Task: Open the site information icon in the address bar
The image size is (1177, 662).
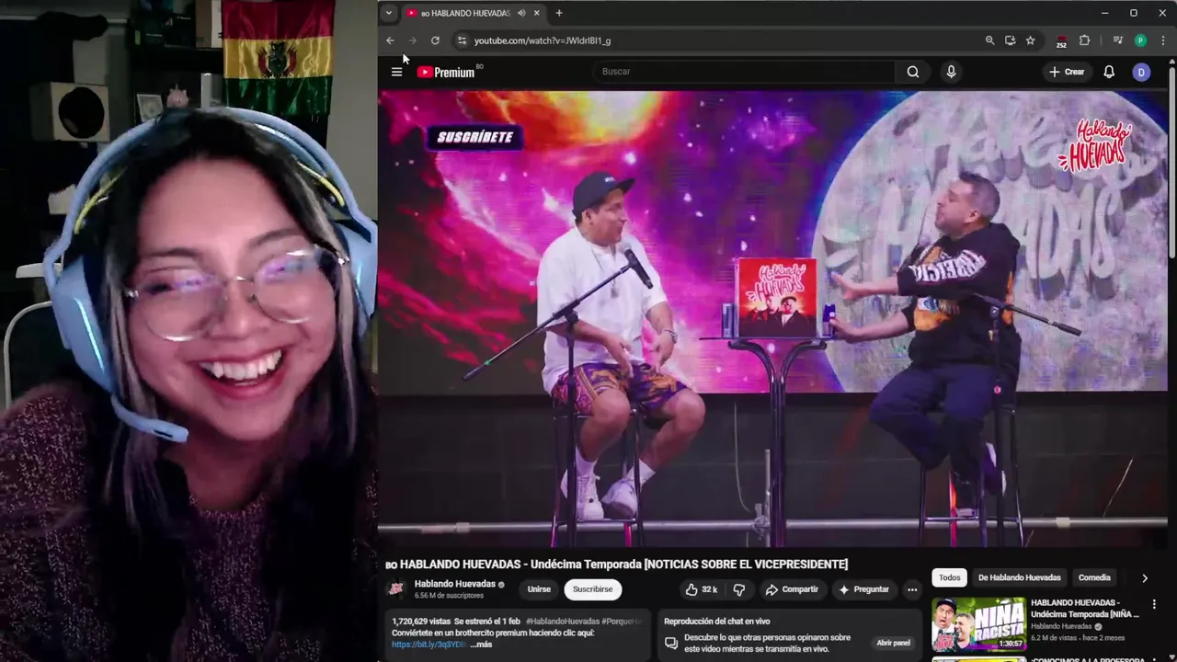Action: pos(463,40)
